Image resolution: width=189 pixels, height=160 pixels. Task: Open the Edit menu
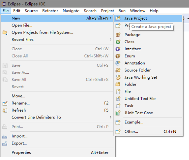pyautogui.click(x=17, y=11)
